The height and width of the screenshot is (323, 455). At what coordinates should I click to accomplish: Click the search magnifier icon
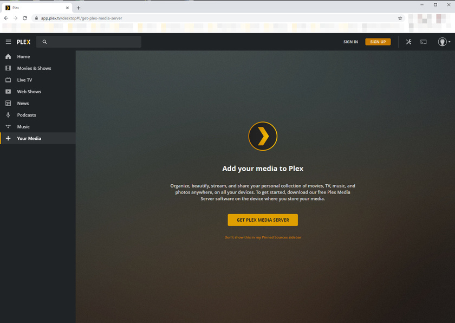tap(44, 42)
